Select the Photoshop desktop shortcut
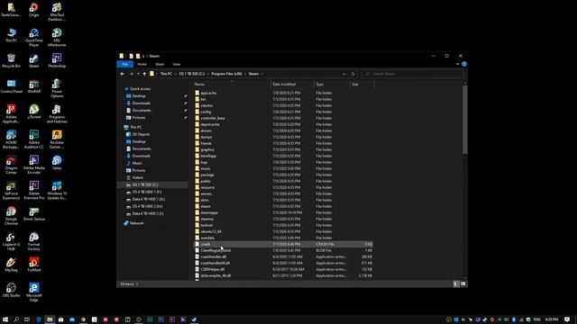 pos(57,61)
